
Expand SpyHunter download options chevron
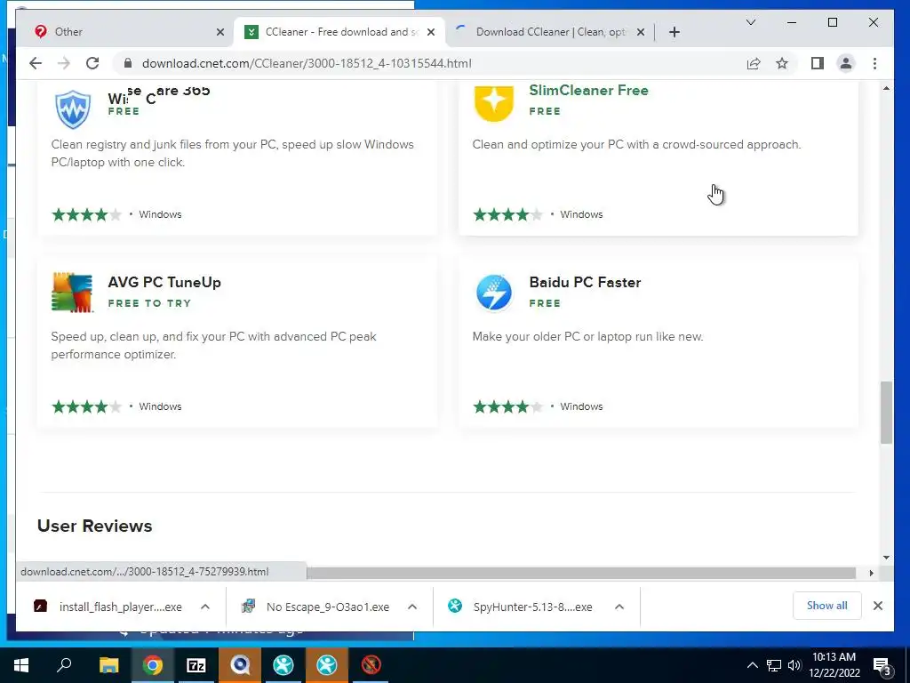click(x=619, y=607)
